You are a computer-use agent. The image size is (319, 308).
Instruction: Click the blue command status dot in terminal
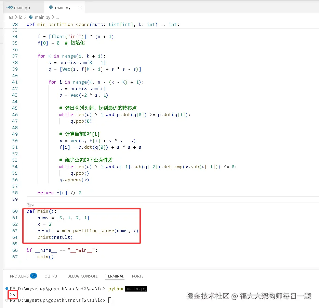click(7, 288)
